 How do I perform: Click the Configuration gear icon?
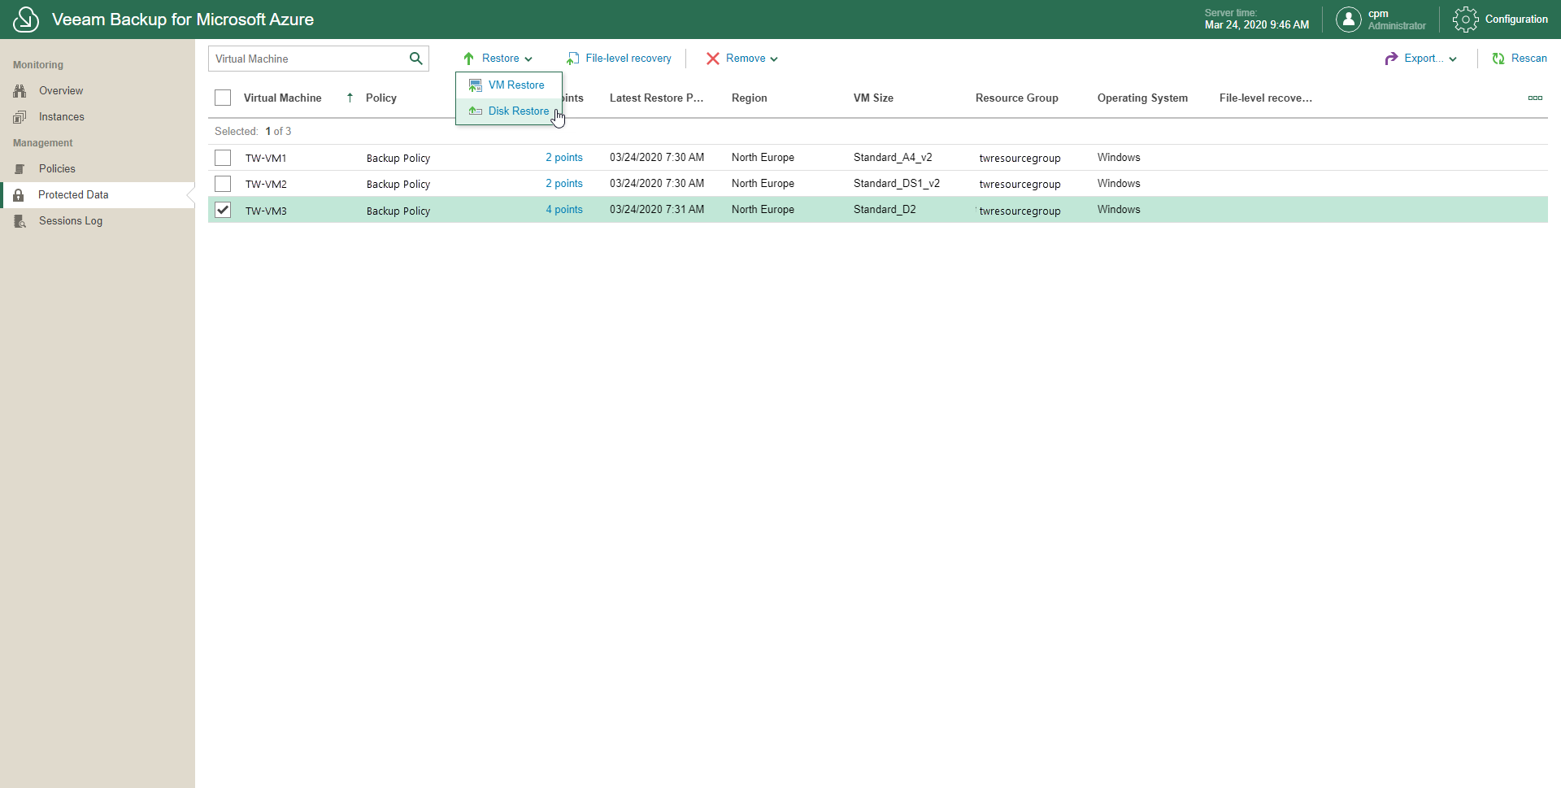point(1465,20)
